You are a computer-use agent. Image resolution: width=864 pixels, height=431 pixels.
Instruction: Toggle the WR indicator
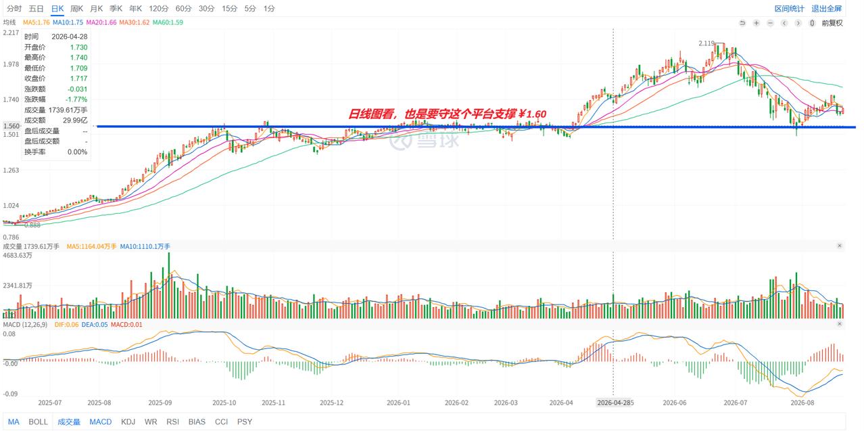151,422
